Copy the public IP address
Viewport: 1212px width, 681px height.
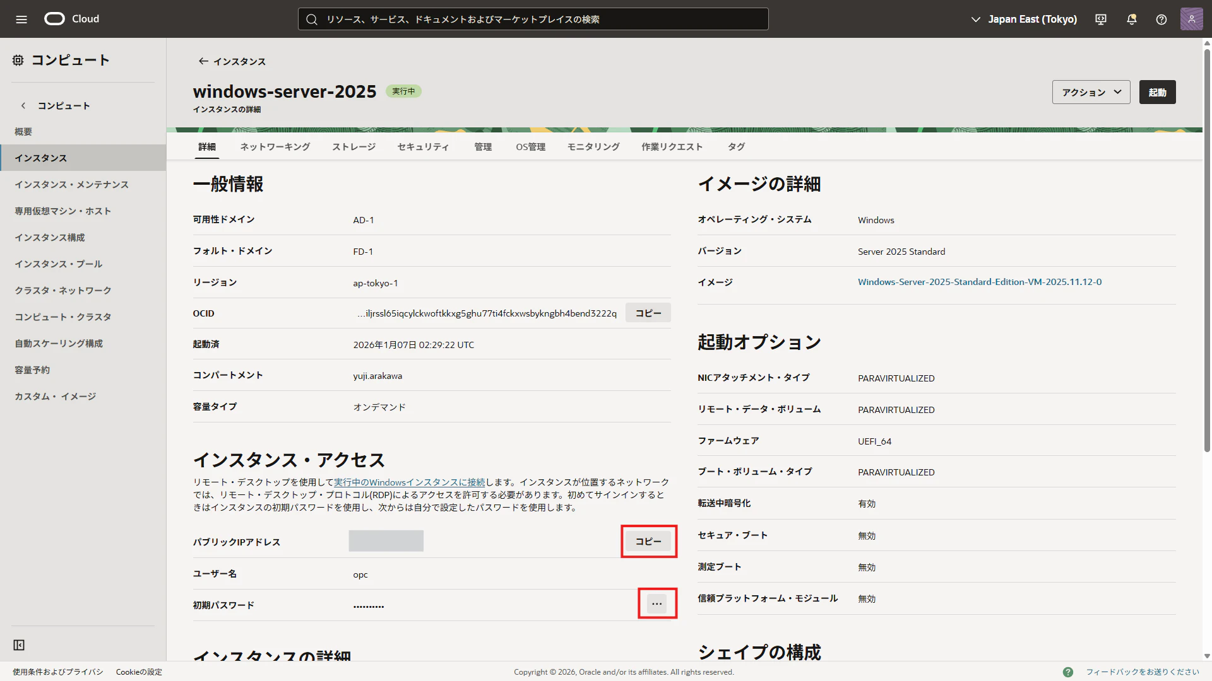click(x=648, y=542)
